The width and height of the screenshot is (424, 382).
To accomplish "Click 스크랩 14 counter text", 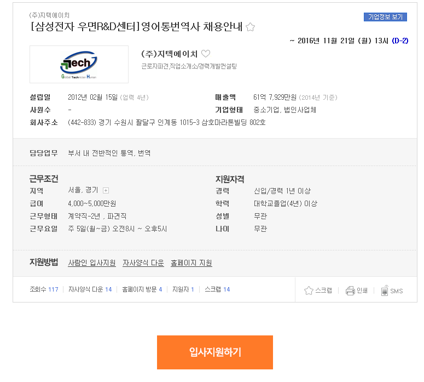I will [x=217, y=289].
